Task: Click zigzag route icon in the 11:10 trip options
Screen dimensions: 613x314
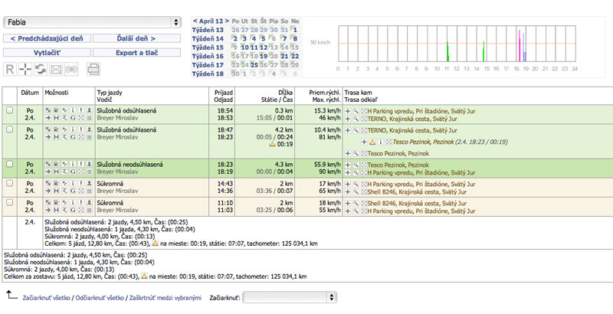Action: point(64,210)
